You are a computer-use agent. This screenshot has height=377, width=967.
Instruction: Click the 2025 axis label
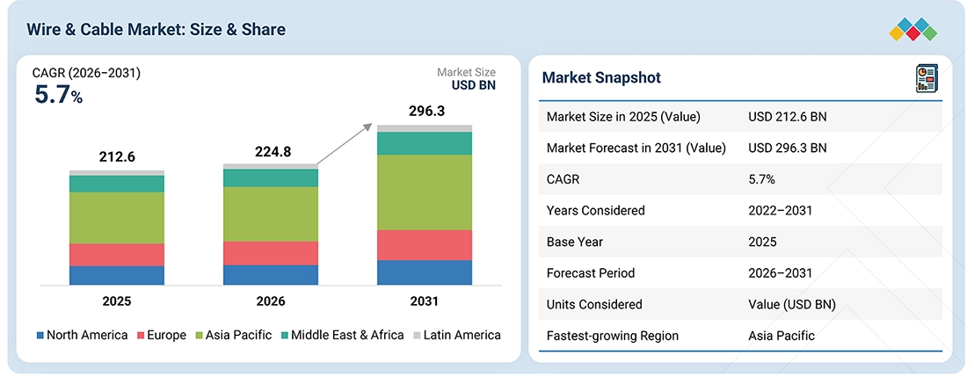[x=117, y=301]
